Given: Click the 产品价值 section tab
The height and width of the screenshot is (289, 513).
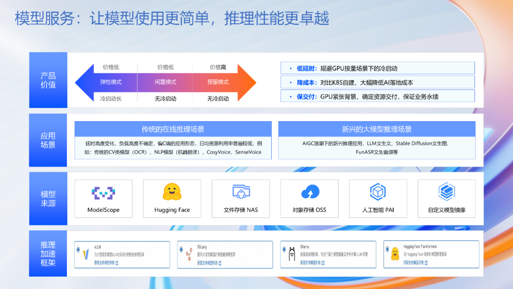Looking at the screenshot, I should click(x=48, y=80).
